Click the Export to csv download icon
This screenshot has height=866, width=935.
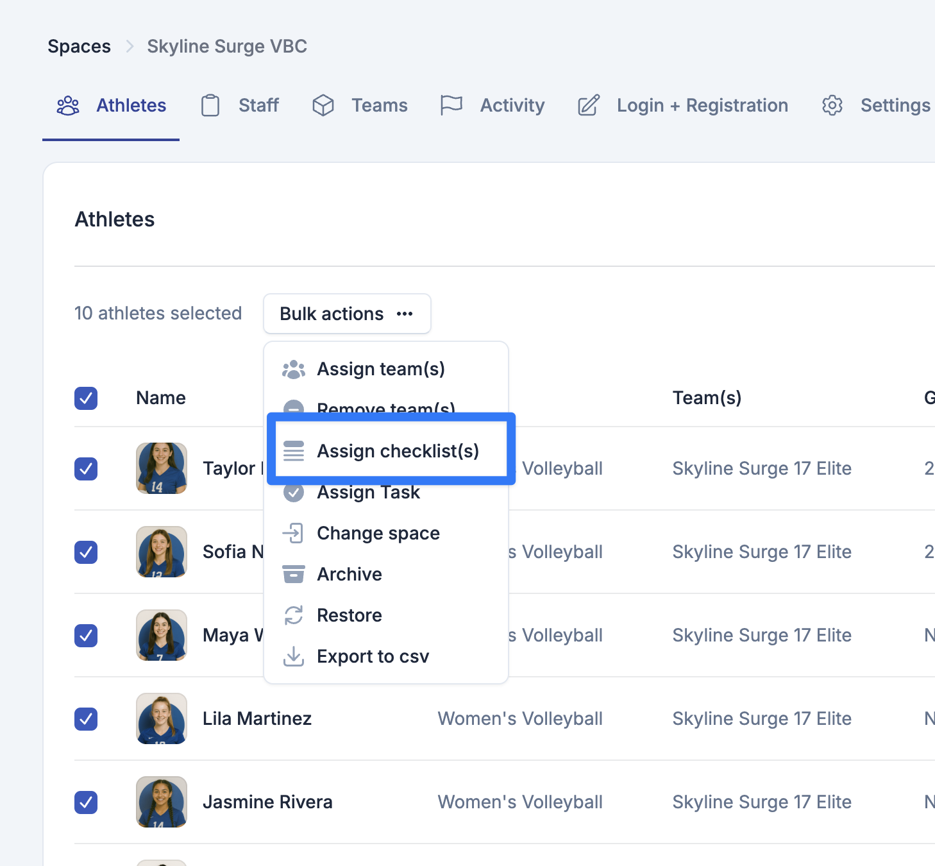[x=294, y=656]
